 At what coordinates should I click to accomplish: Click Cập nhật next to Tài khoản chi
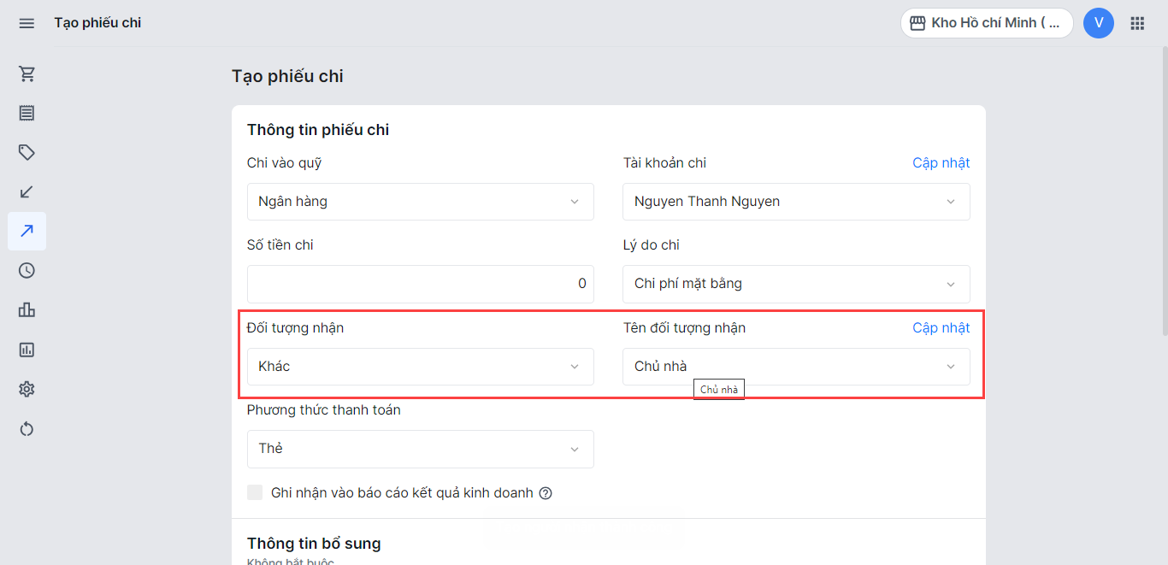tap(941, 162)
